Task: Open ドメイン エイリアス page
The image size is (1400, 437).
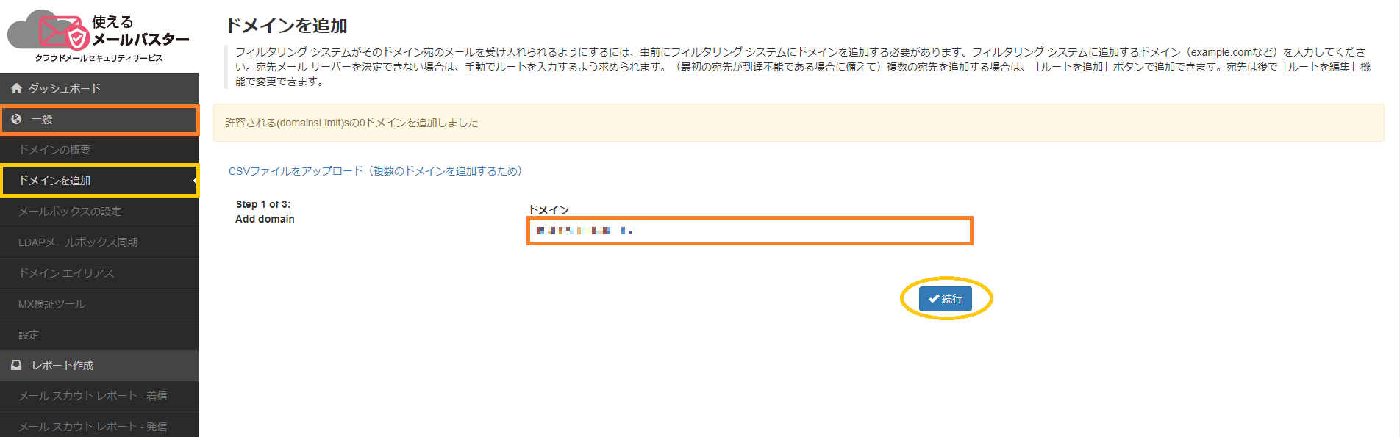Action: click(x=99, y=273)
